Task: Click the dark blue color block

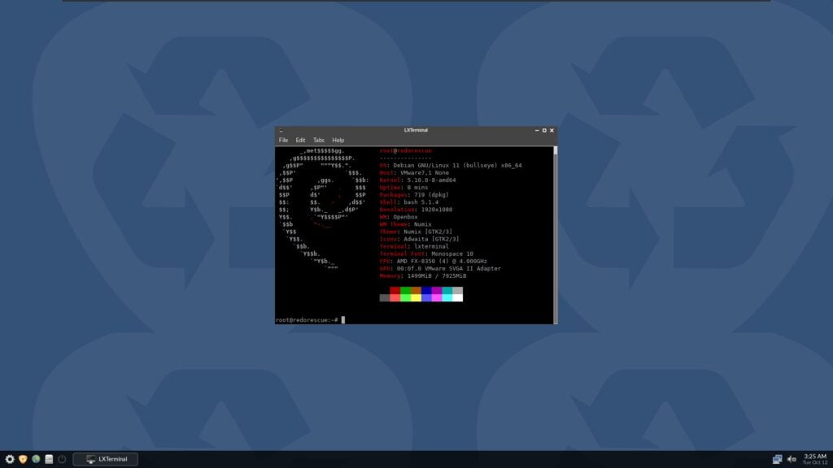Action: pos(426,291)
